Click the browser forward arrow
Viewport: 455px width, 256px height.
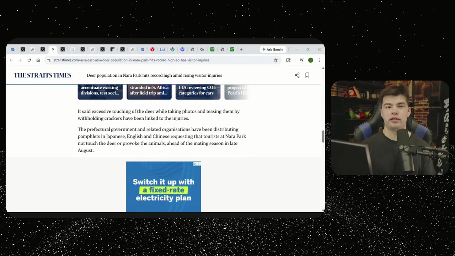[x=20, y=60]
